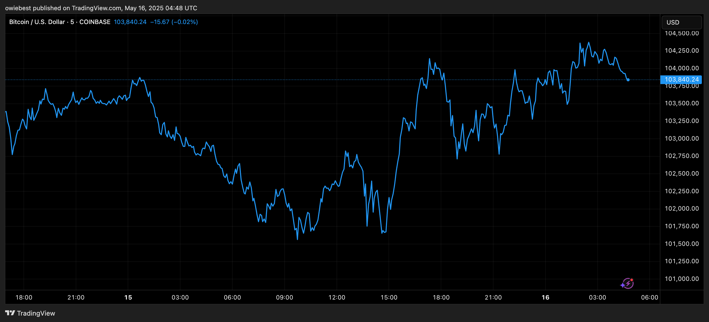The width and height of the screenshot is (709, 322).
Task: Click the 103,840.24 value in chart header
Action: [130, 22]
